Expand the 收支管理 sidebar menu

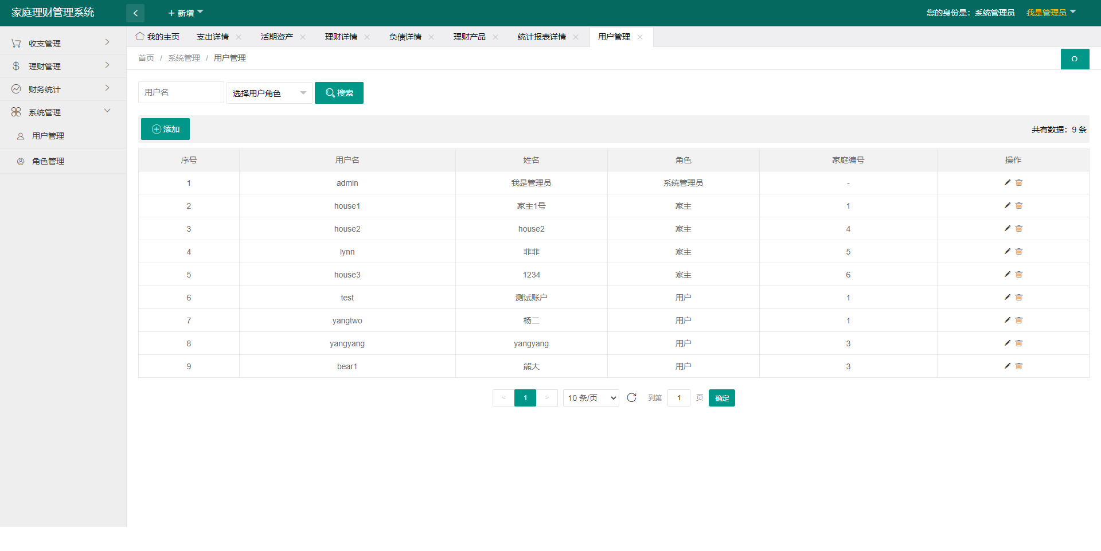tap(62, 43)
